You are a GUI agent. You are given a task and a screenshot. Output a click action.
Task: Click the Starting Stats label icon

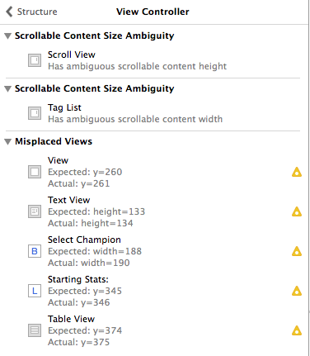(35, 291)
